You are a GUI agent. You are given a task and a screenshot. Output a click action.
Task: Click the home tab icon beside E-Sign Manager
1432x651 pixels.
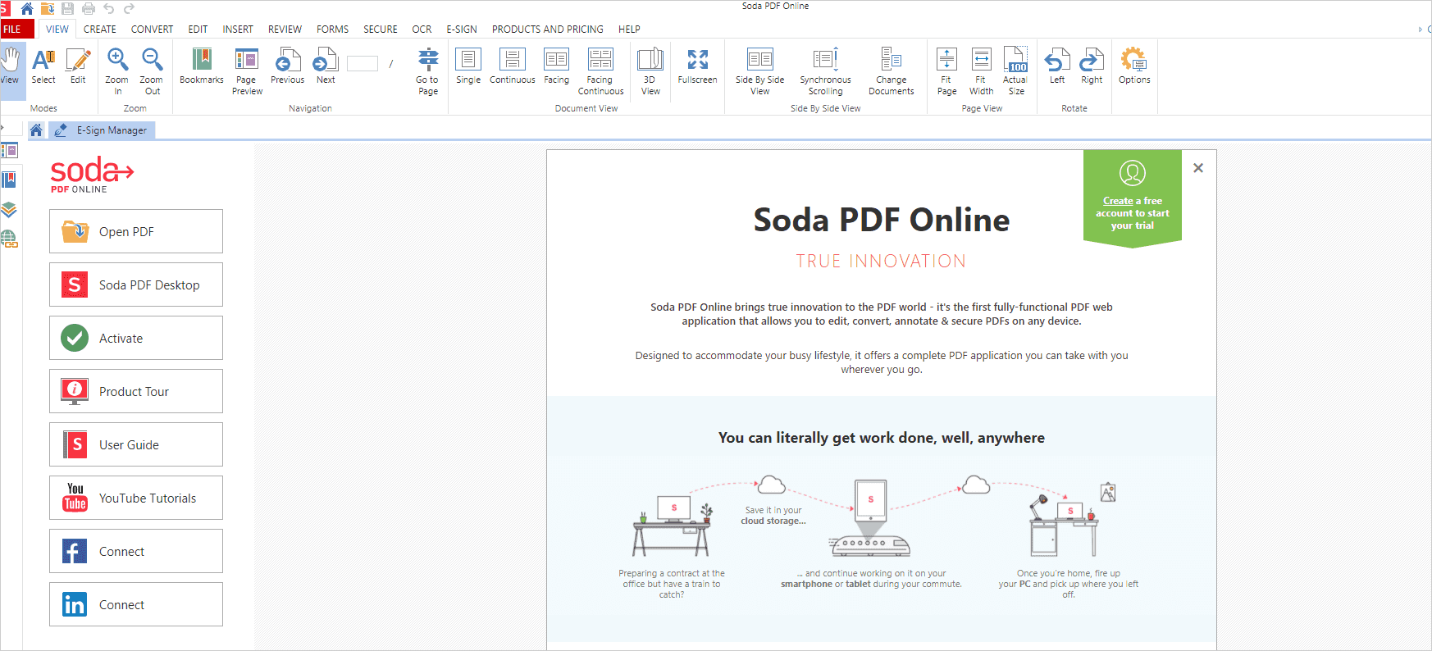[x=36, y=130]
